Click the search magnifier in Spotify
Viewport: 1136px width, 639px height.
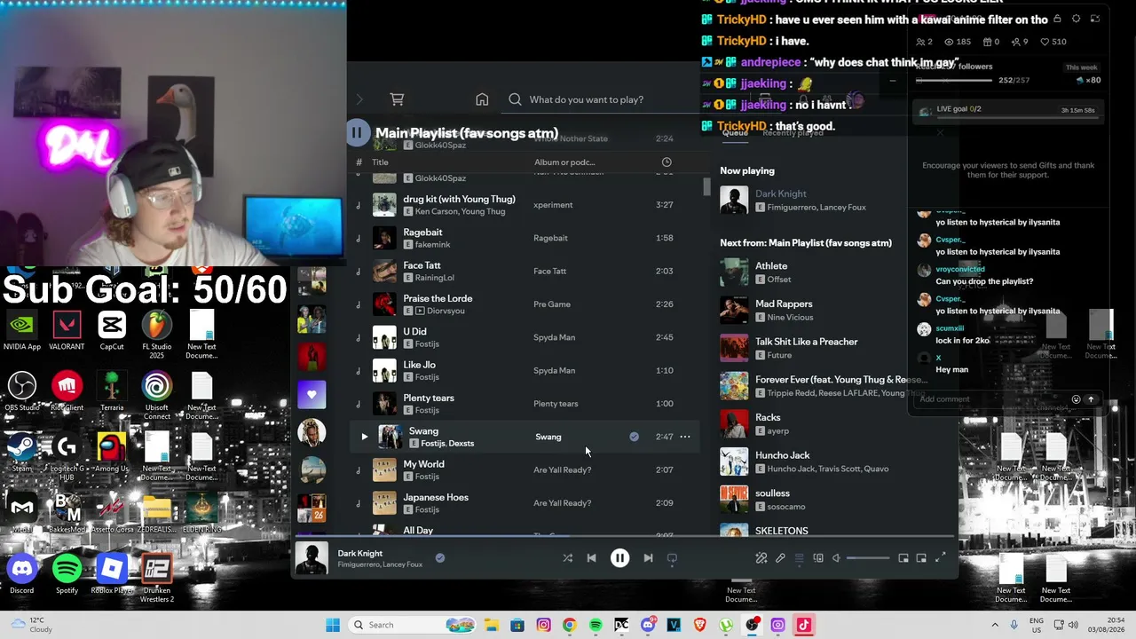pos(515,99)
